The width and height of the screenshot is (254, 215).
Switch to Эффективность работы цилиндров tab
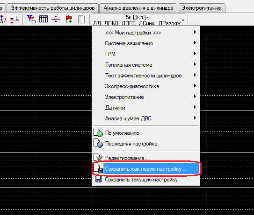[53, 8]
